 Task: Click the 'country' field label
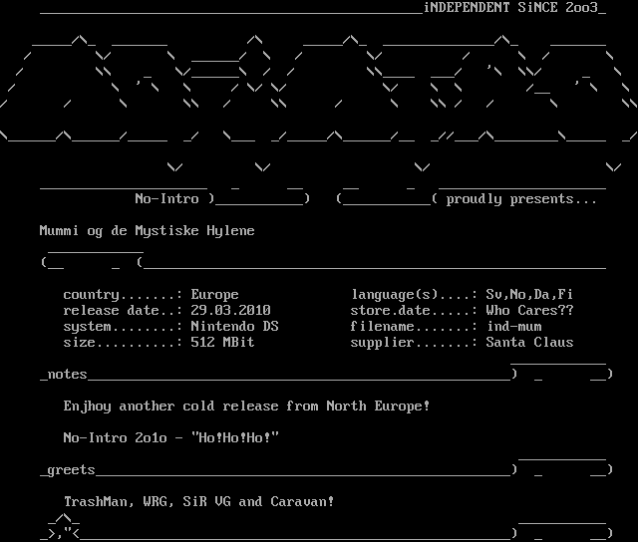[x=91, y=295]
